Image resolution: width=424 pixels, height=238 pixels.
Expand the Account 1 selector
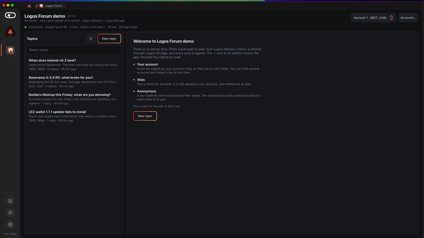point(373,18)
